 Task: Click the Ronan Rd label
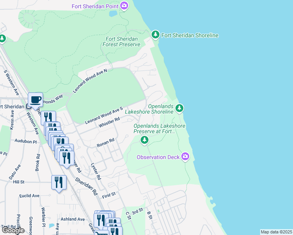106,143
